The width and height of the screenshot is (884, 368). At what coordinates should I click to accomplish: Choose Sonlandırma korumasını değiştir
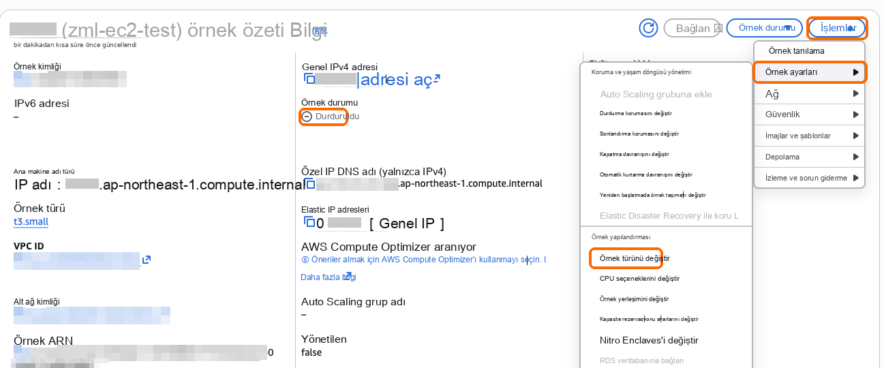pos(639,134)
